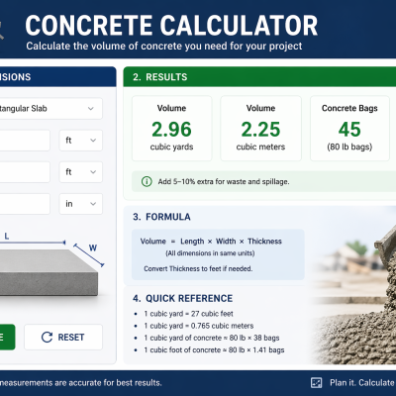Click '1 cubic yard = 0.765 cubic meters'
The image size is (396, 396).
[199, 326]
